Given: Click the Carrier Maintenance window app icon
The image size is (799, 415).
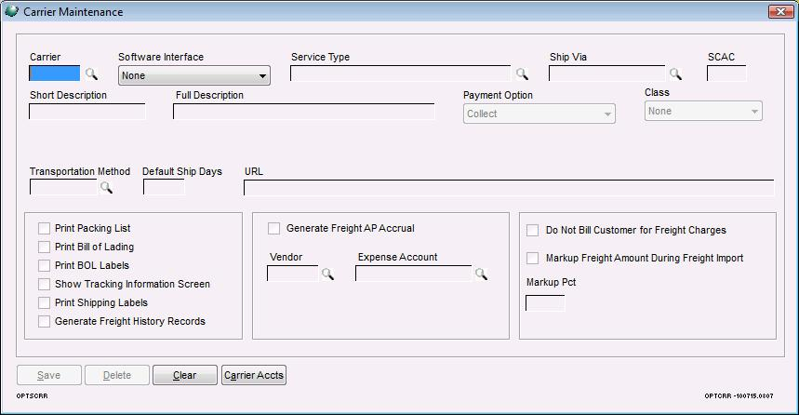Looking at the screenshot, I should tap(11, 11).
